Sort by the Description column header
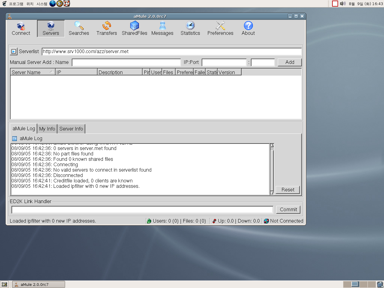Image resolution: width=384 pixels, height=288 pixels. click(120, 72)
